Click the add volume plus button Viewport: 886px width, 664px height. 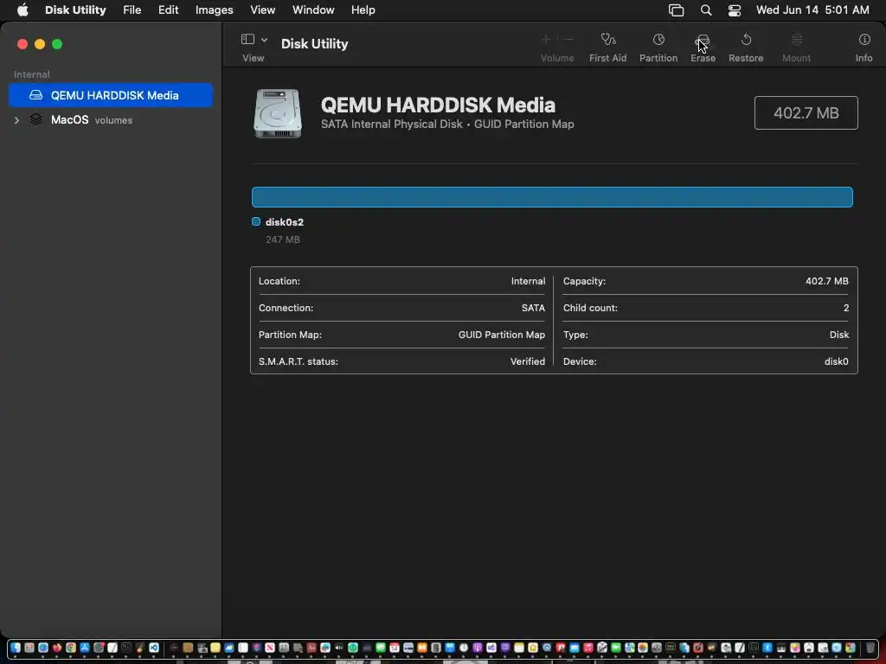pos(546,40)
